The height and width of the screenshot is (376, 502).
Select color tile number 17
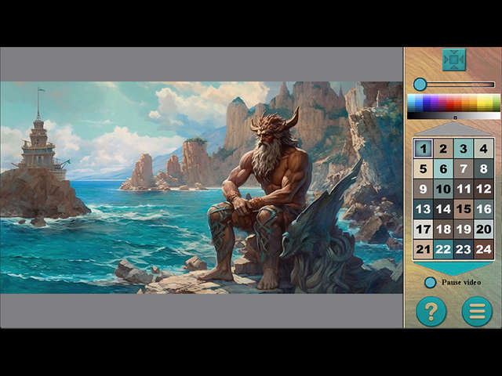423,230
